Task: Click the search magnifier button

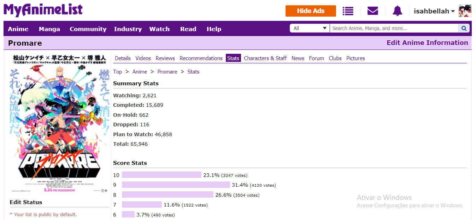Action: (464, 28)
